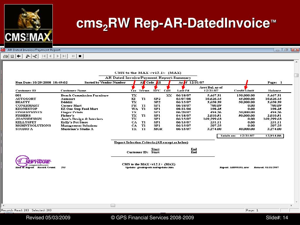This screenshot has height=225, width=300.
Task: Click the black stop button in toolbar
Action: [x=80, y=56]
